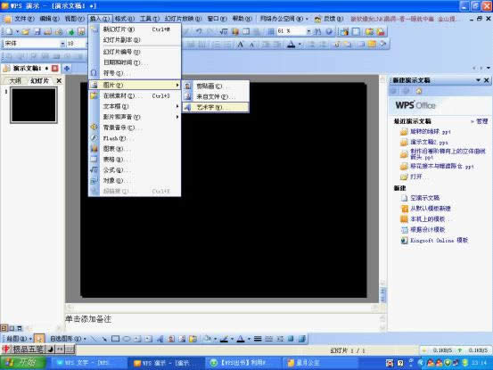Open the 空演示文稿 blank presentation link
This screenshot has height=370, width=493.
point(424,198)
